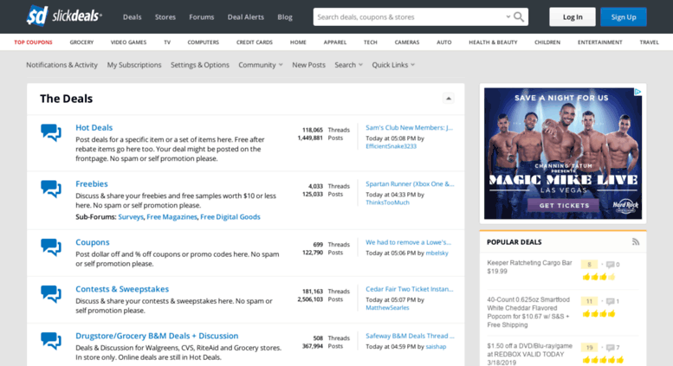Select the Cameras category

pyautogui.click(x=407, y=42)
